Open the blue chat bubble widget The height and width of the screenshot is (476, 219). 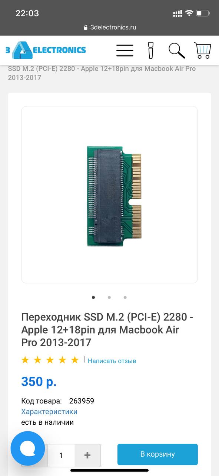[x=28, y=448]
